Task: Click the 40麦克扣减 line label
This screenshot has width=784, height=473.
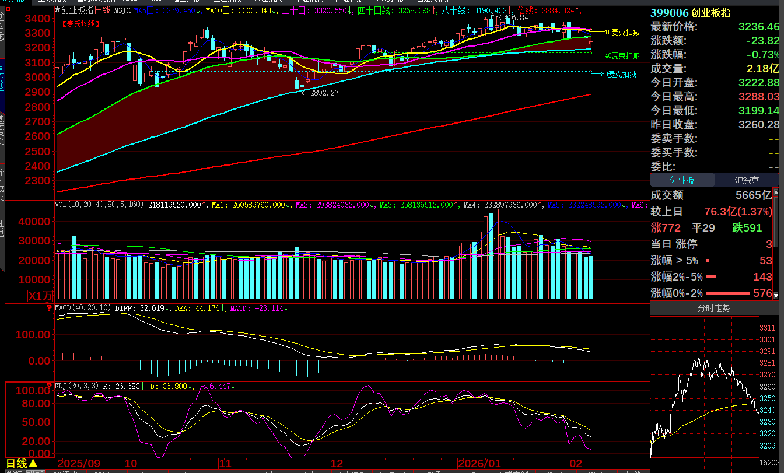Action: click(x=622, y=56)
